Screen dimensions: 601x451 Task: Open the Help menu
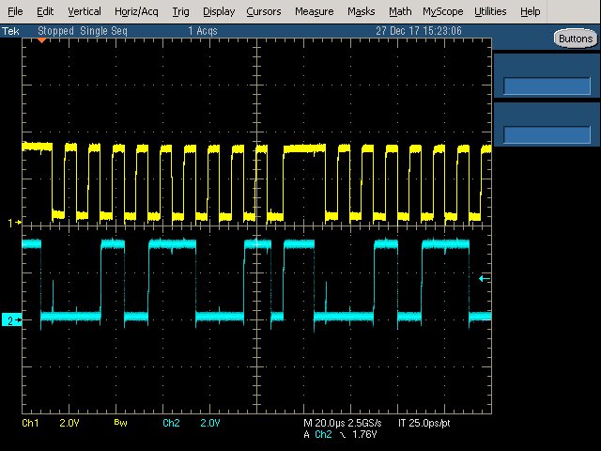(530, 11)
